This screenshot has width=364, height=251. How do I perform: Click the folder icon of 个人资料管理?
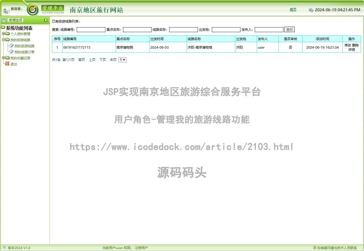7,34
